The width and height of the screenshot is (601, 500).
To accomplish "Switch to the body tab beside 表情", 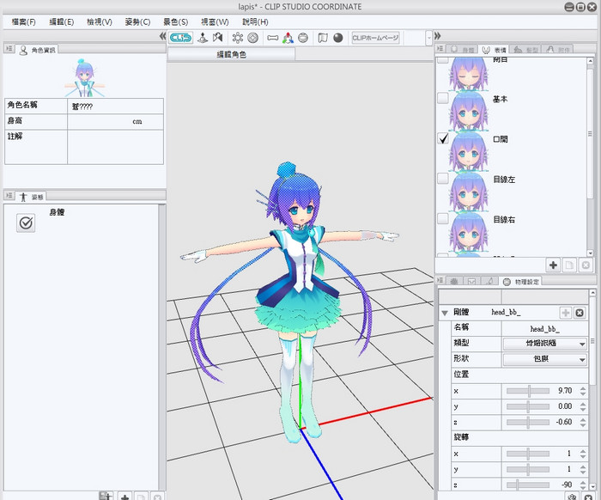I will point(462,50).
